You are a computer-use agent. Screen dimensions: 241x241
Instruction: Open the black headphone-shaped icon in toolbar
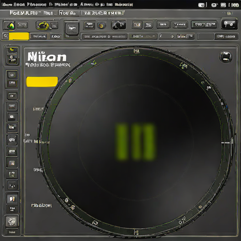(x=119, y=25)
